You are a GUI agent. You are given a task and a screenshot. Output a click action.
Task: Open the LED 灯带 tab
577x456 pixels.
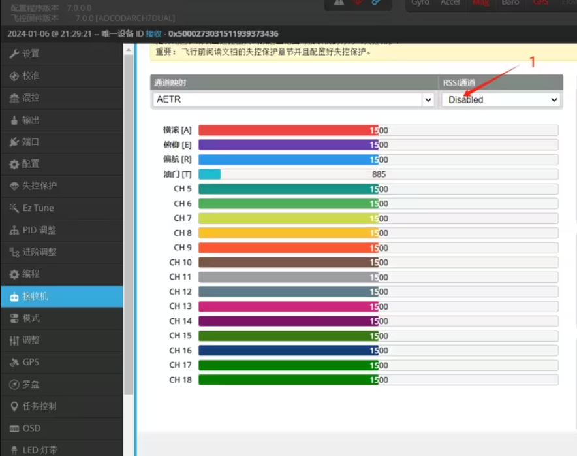[39, 450]
